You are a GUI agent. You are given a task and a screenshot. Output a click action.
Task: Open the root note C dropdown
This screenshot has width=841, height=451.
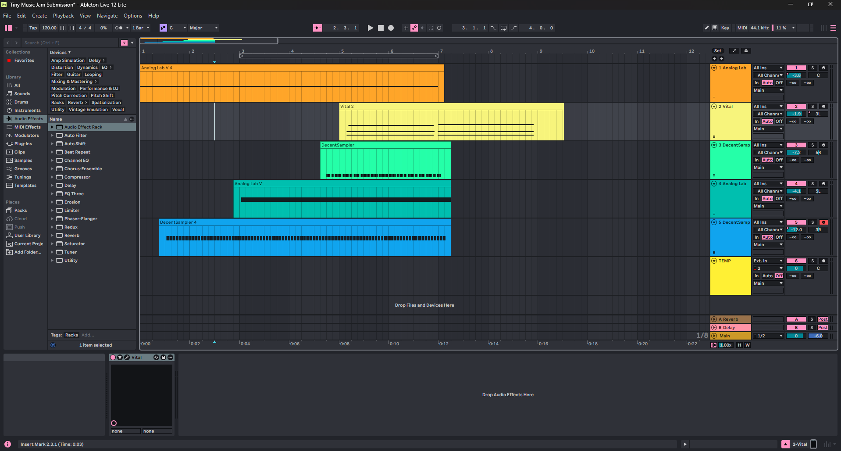point(178,28)
